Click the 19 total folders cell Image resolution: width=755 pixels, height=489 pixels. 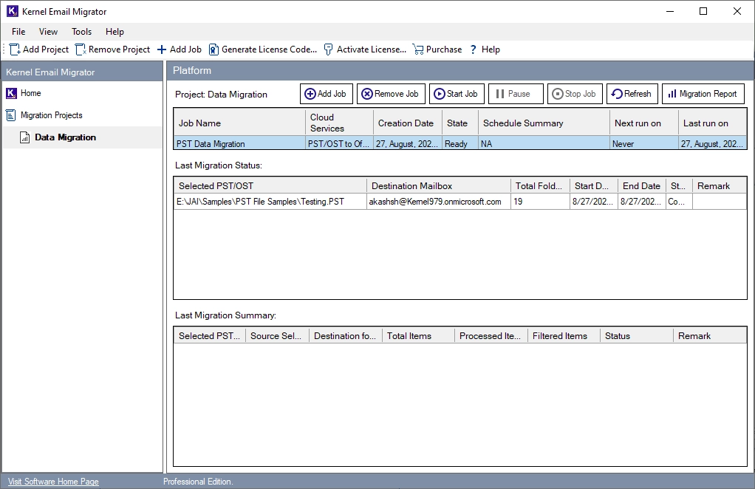coord(540,201)
